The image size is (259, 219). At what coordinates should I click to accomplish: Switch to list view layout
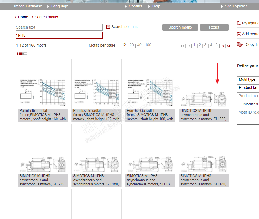(25, 54)
